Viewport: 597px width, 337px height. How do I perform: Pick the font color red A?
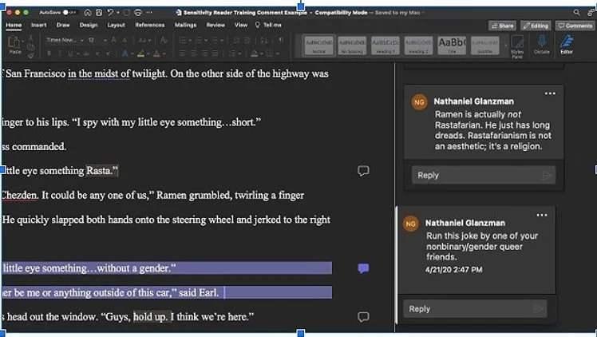(x=156, y=54)
